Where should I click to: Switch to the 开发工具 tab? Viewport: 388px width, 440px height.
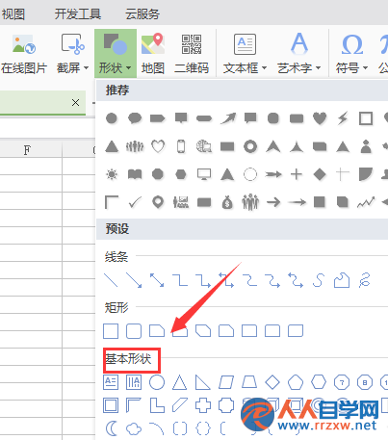(x=78, y=14)
